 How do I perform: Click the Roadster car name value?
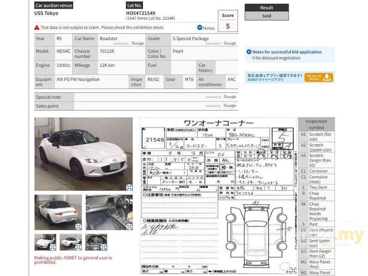109,39
